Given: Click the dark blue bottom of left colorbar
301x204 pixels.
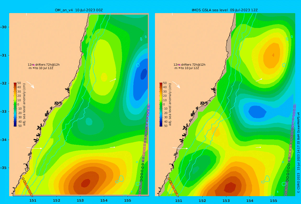Looking at the screenshot, I should [x=15, y=125].
